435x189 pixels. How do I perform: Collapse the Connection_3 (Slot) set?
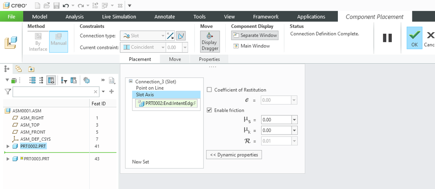pyautogui.click(x=131, y=81)
